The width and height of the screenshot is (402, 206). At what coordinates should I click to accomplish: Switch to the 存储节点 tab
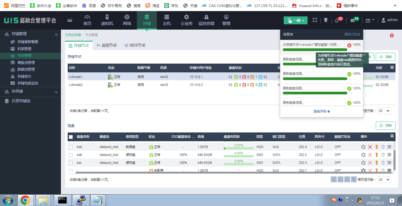coord(79,45)
